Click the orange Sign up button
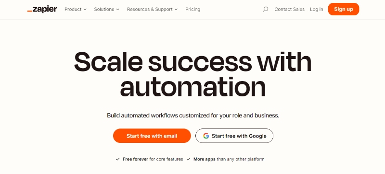 344,9
